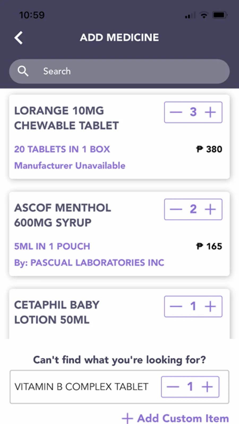
Task: Tap the search magnifier icon
Action: [23, 71]
